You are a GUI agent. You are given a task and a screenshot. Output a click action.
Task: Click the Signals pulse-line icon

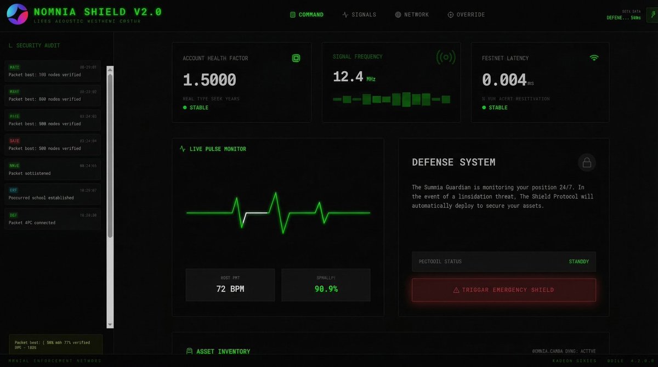[x=345, y=15]
